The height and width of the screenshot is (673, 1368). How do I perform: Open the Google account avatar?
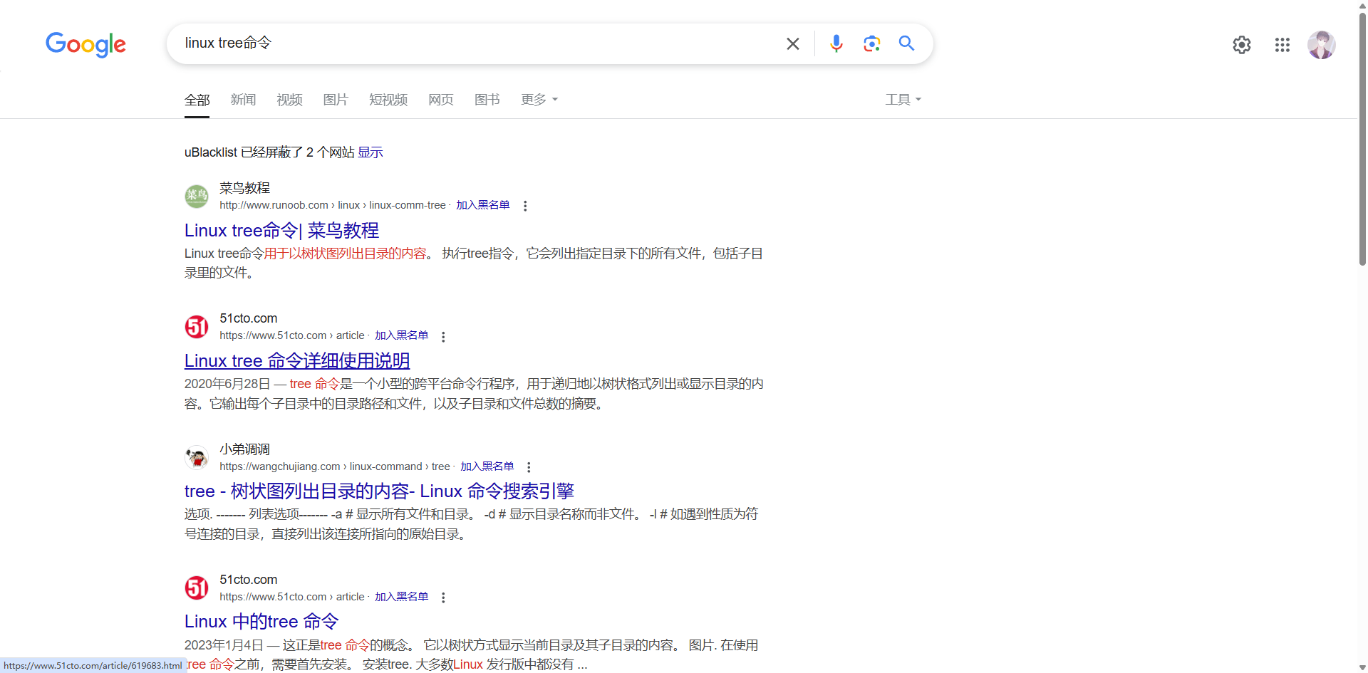(x=1322, y=45)
